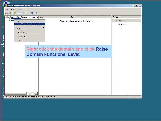Choose Manage from the context menu
Screen dimensions: 161x121
tap(30, 21)
